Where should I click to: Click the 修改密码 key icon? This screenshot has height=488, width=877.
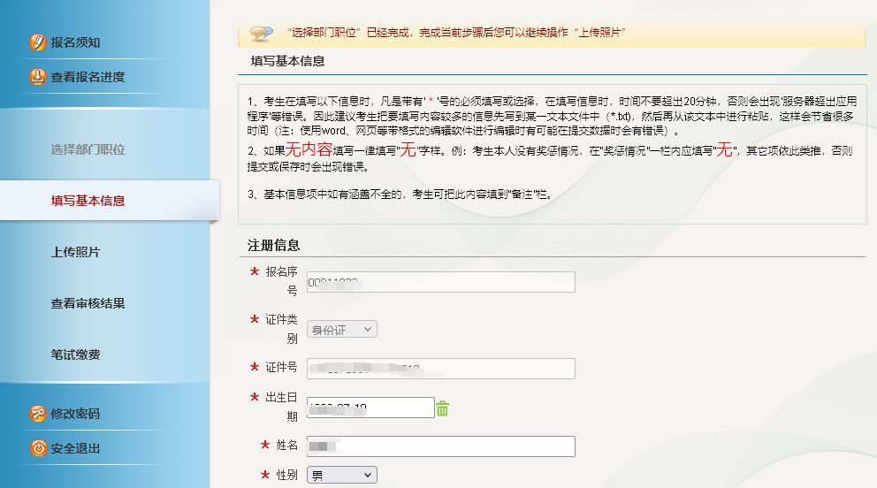click(x=37, y=414)
